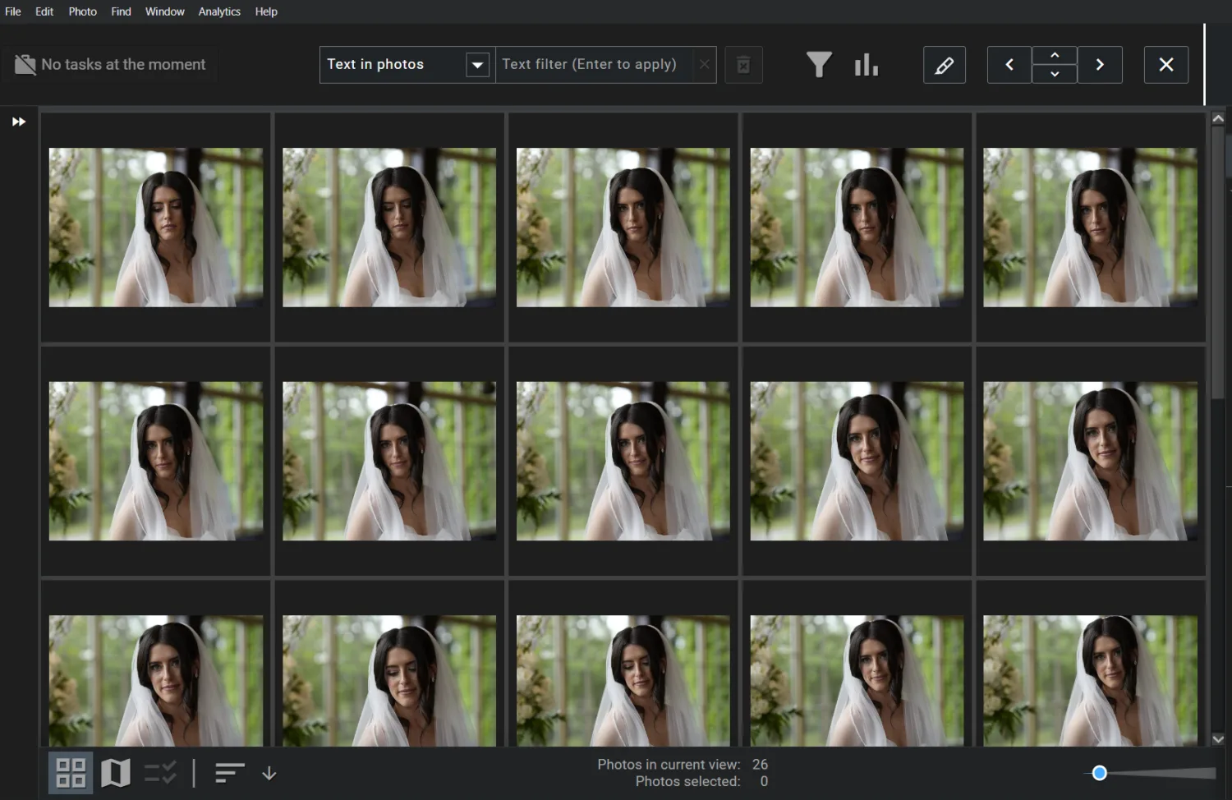Image resolution: width=1232 pixels, height=800 pixels.
Task: Click the trash icon next to the text filter
Action: [x=743, y=65]
